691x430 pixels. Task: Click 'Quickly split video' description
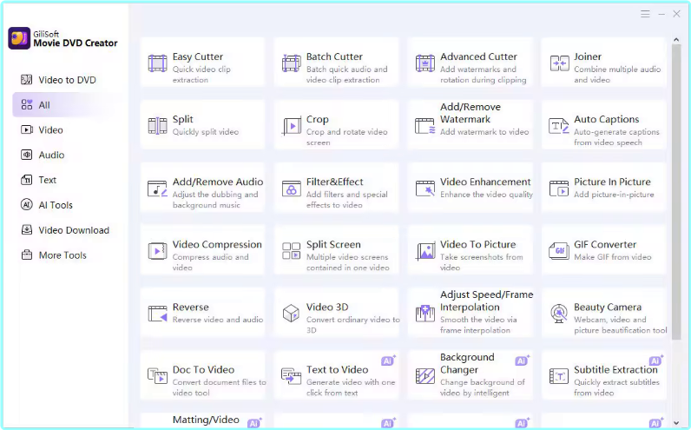[x=206, y=132]
